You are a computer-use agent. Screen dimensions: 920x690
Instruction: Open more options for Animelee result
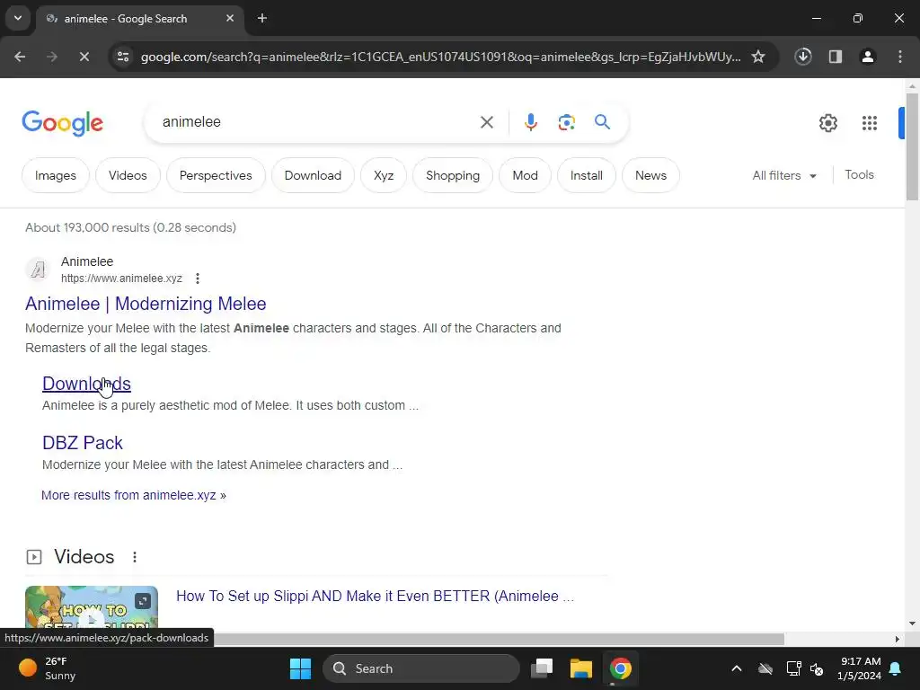[198, 279]
